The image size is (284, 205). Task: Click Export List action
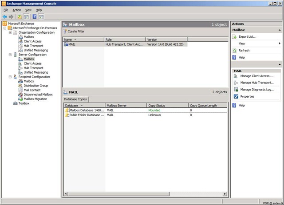(x=248, y=36)
